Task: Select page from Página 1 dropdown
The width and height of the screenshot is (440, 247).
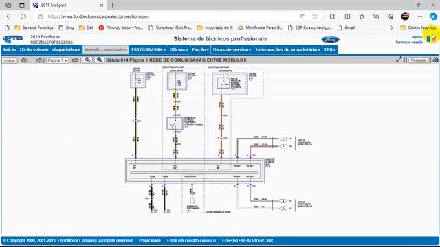Action: click(x=57, y=60)
